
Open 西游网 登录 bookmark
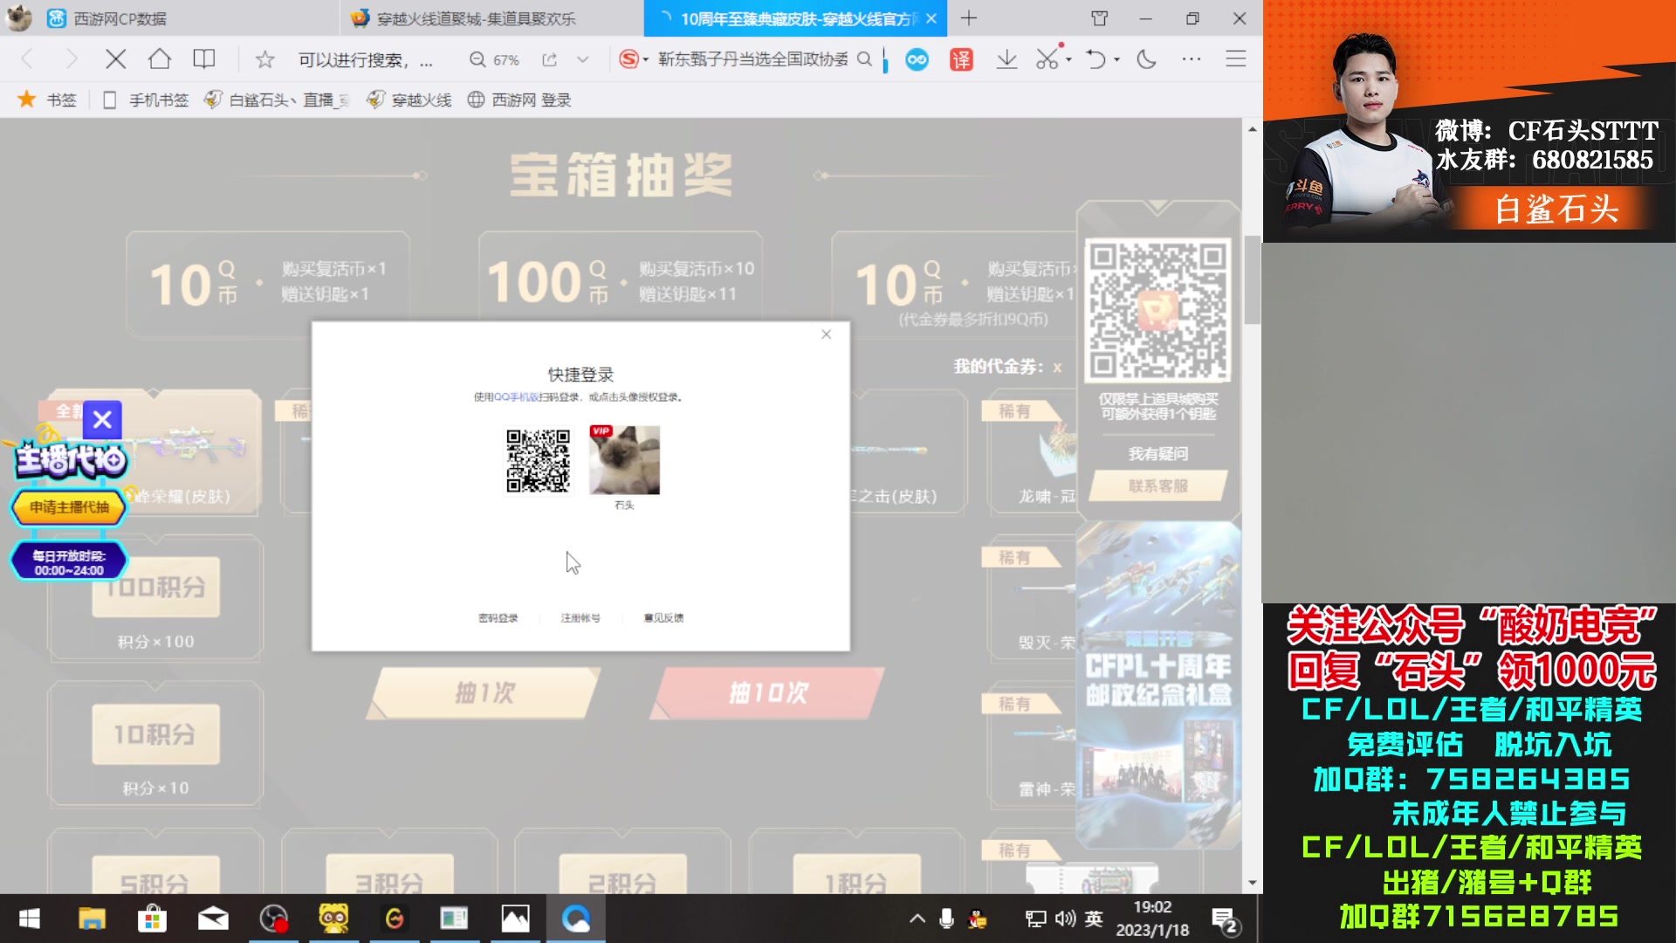[x=520, y=100]
